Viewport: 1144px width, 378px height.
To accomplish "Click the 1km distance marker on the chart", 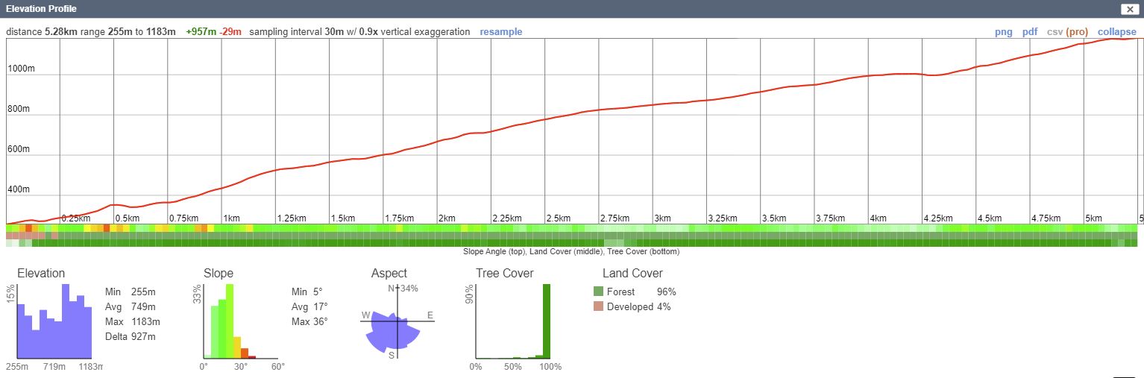I will [x=231, y=218].
